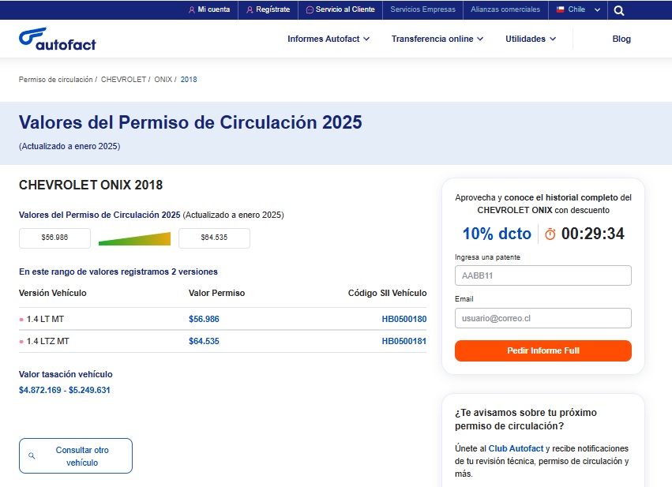Image resolution: width=672 pixels, height=487 pixels.
Task: Click magnifier icon in Consultar otro vehículo
Action: pos(32,456)
